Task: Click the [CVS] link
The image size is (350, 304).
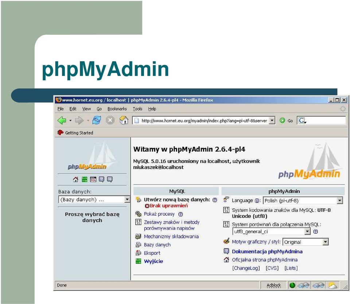Action: pos(272,268)
